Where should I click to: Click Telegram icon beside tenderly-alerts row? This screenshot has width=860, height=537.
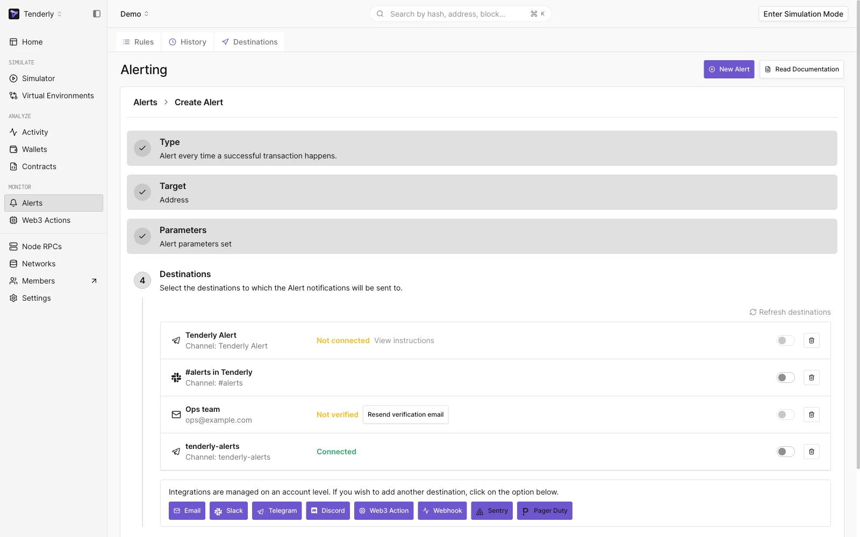[176, 452]
